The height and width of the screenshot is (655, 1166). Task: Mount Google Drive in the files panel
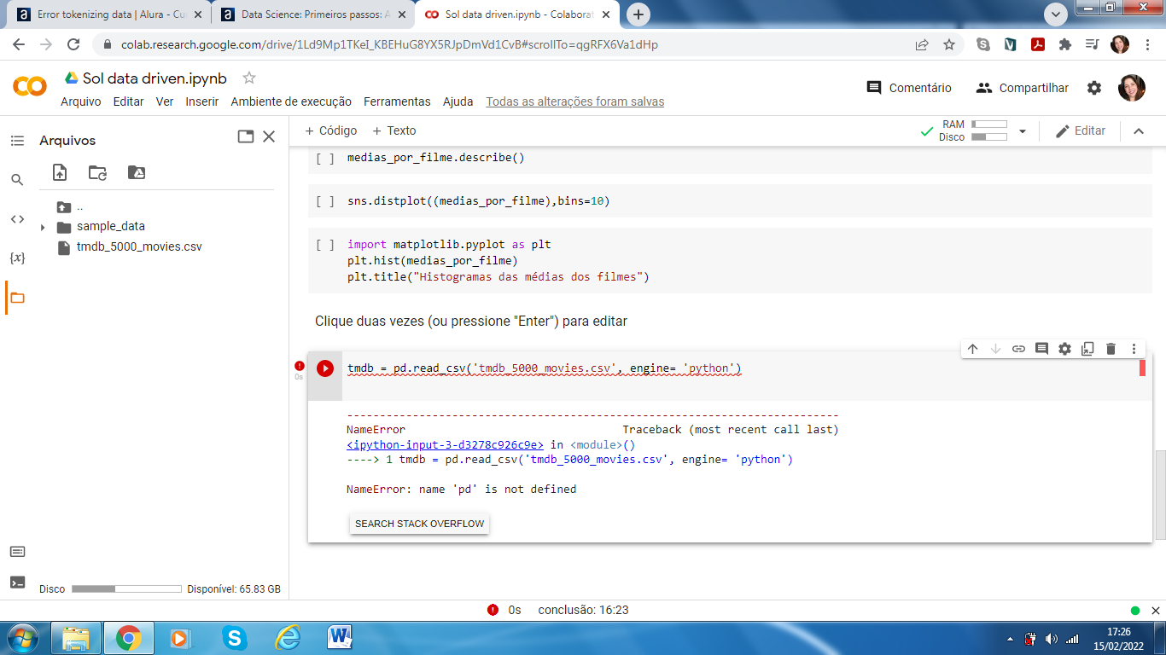137,172
